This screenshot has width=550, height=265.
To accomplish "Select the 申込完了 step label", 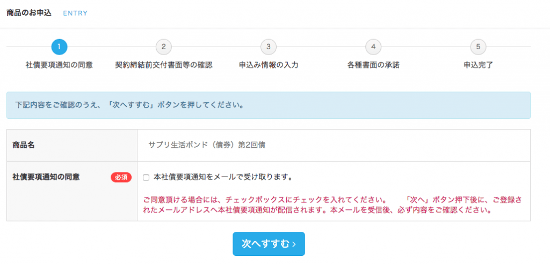I will coord(478,65).
